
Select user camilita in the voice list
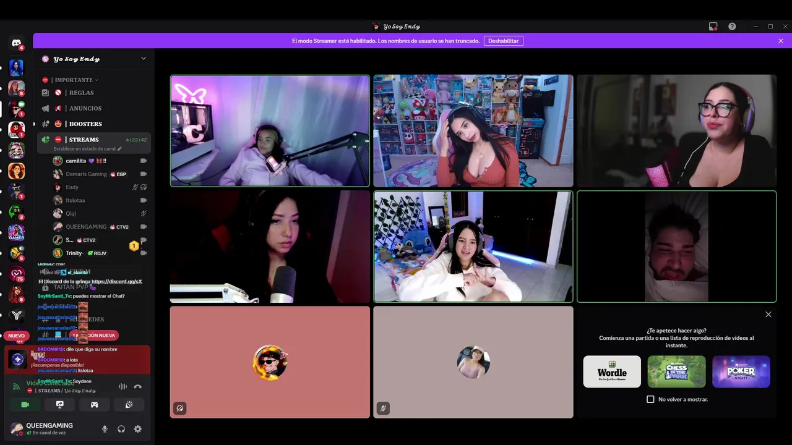click(x=86, y=161)
